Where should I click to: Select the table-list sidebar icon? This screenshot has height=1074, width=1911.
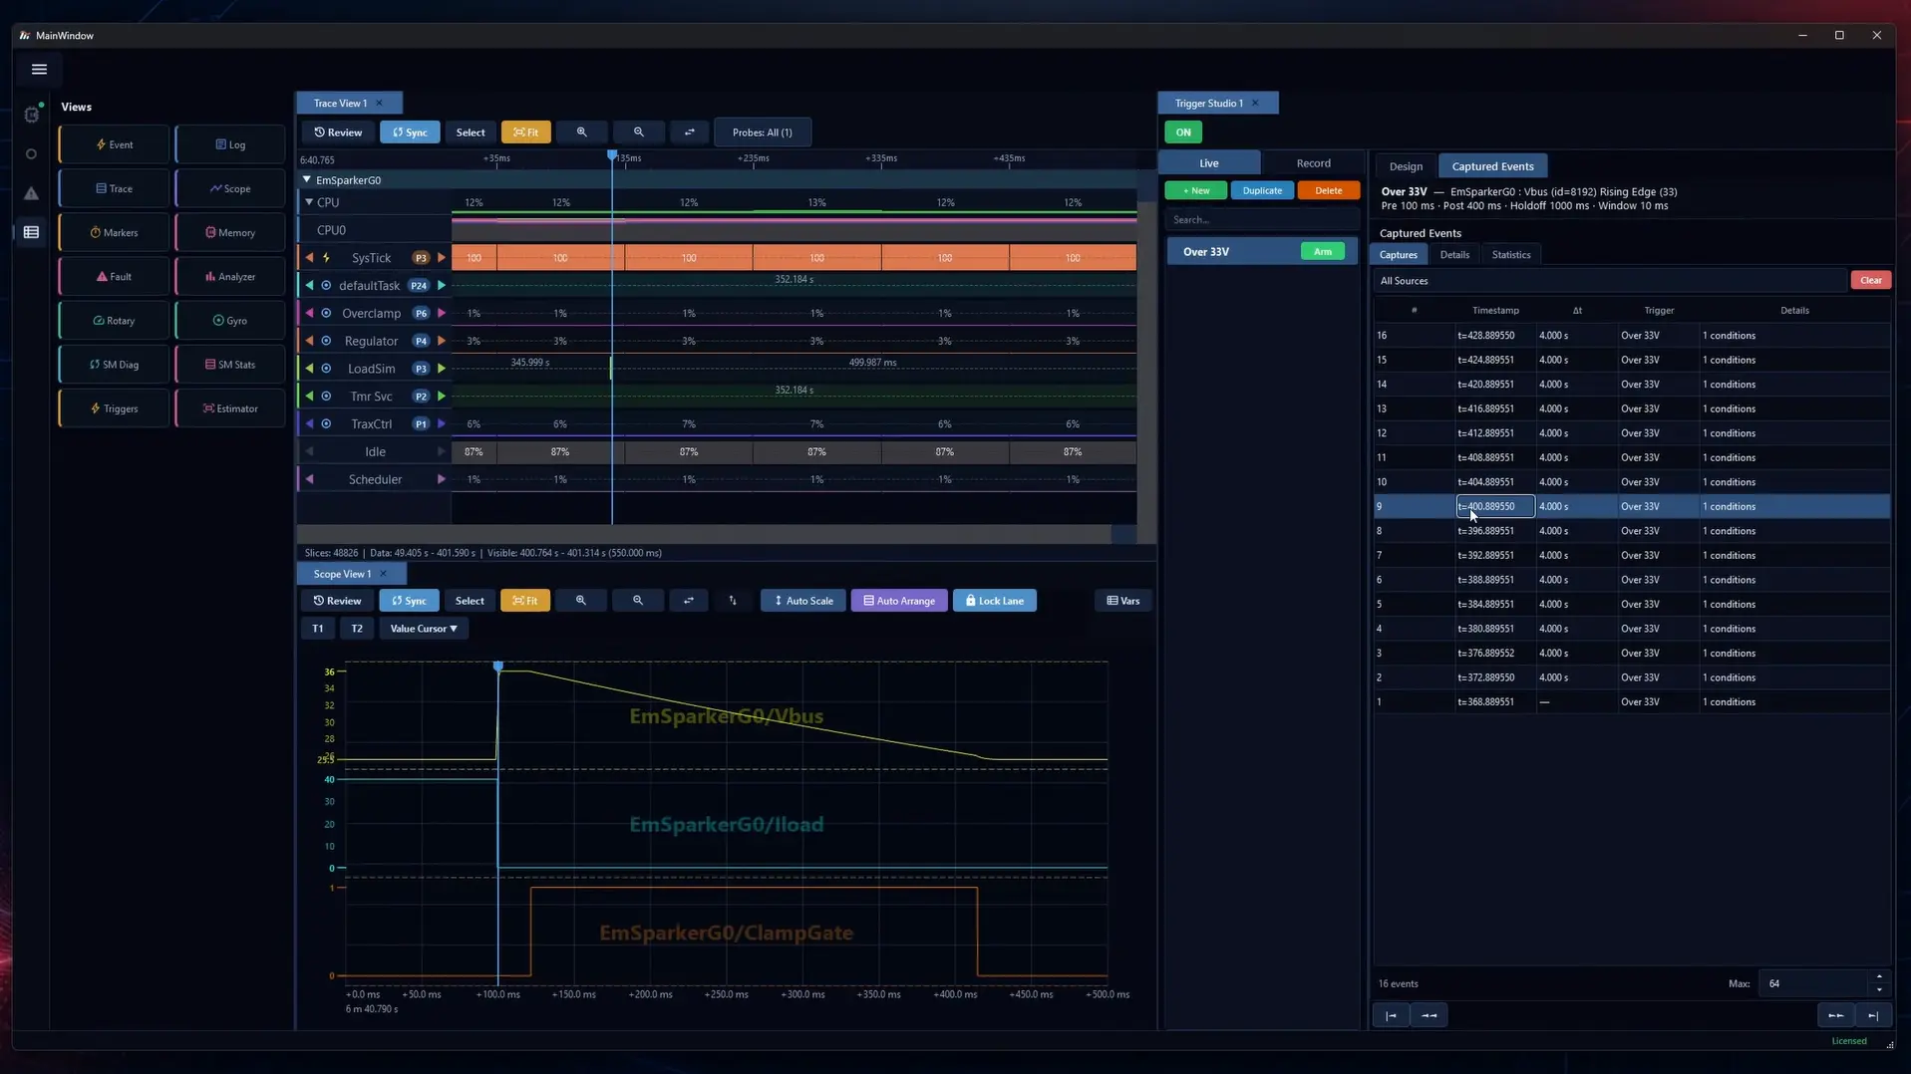pos(31,232)
